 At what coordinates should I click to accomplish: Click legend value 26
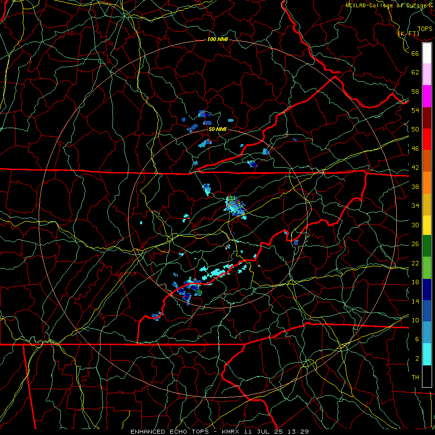point(415,244)
